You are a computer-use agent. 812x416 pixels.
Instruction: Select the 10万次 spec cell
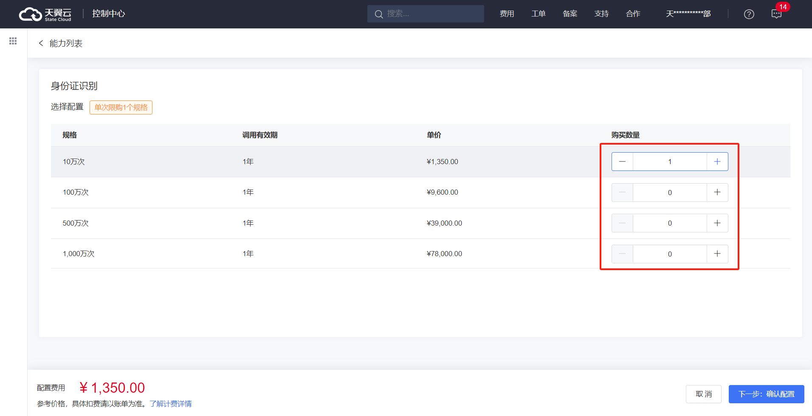pos(74,162)
